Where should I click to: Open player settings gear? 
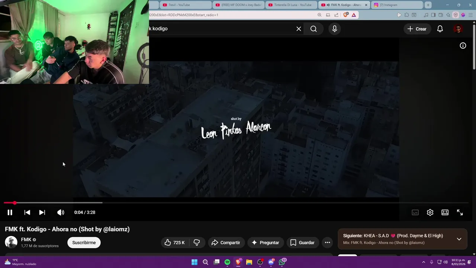(x=430, y=213)
